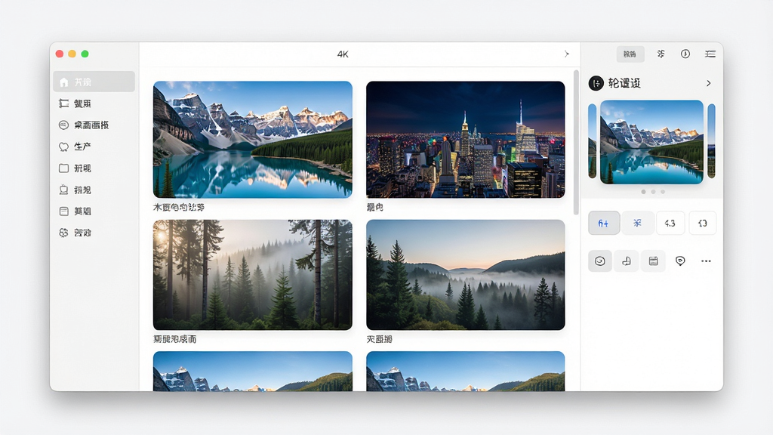Show the next carousel image sliver
This screenshot has width=773, height=435.
click(711, 141)
